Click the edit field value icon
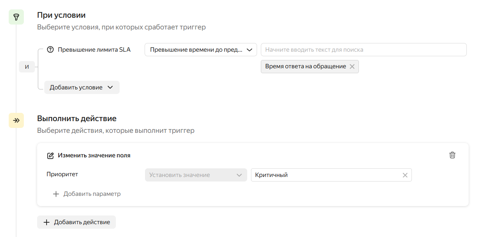 [50, 155]
